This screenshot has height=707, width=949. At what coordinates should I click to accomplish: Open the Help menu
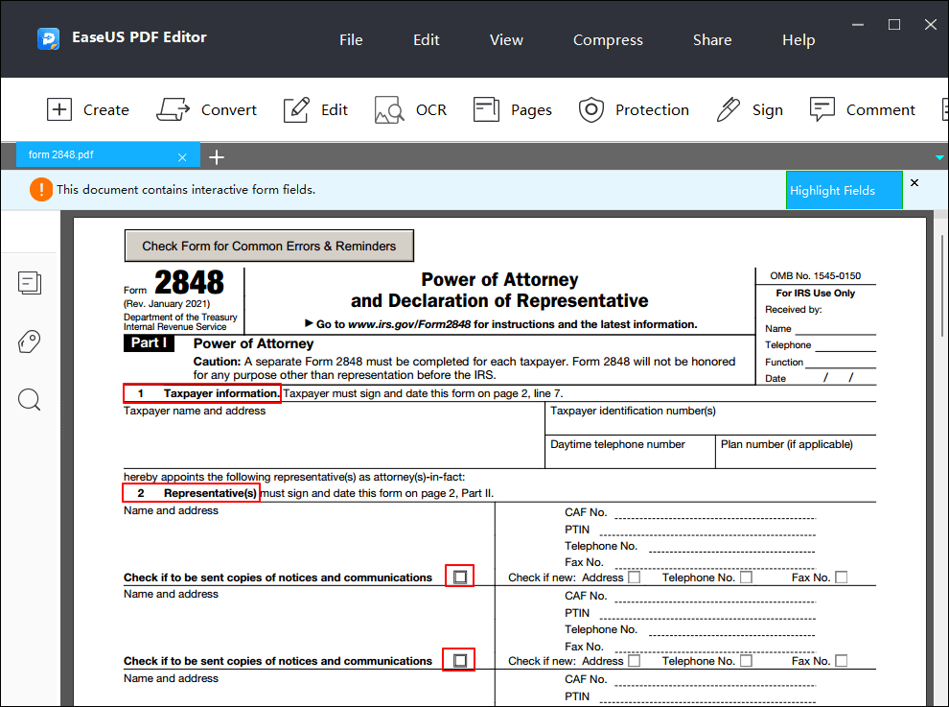799,40
